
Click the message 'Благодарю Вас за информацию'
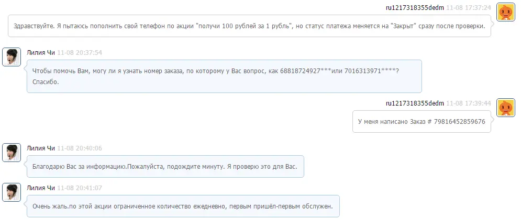pos(165,167)
